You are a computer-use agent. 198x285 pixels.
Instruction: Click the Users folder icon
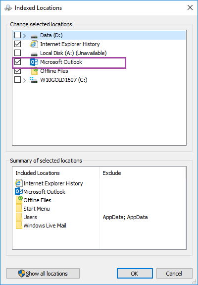(x=19, y=217)
